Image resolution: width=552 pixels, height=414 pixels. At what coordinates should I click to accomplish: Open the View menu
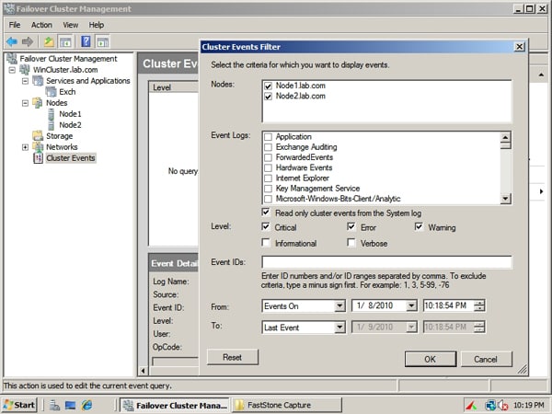point(71,25)
